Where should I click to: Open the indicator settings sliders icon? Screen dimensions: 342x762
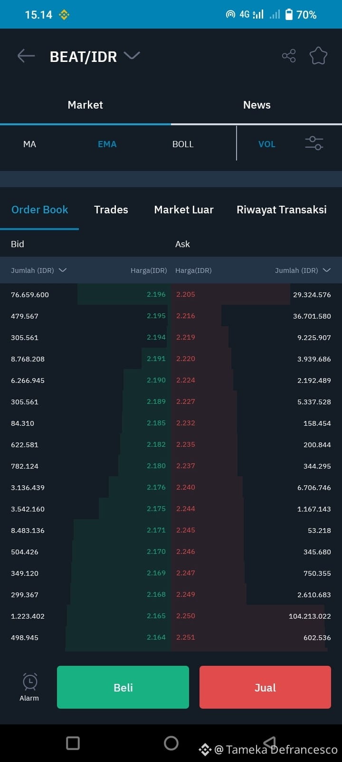(x=314, y=143)
